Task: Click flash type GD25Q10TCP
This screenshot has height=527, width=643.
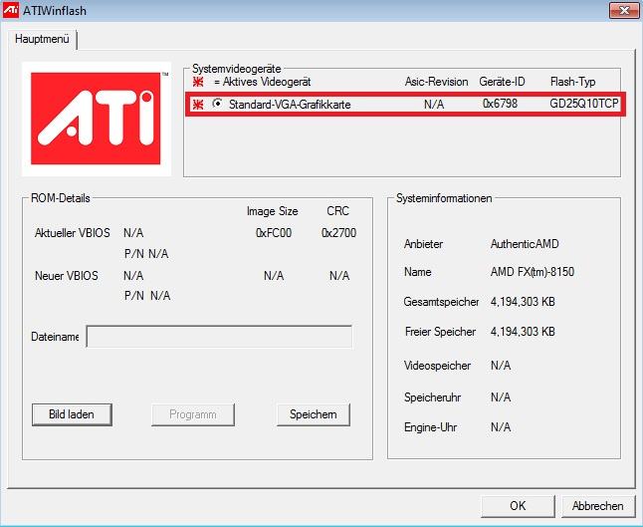Action: coord(584,104)
